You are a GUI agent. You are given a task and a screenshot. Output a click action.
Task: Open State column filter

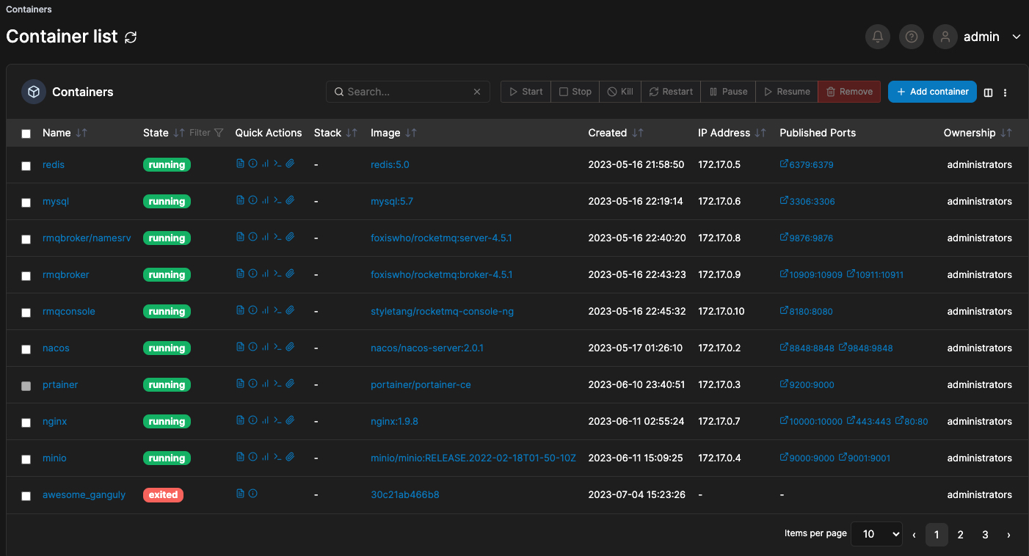pos(206,133)
